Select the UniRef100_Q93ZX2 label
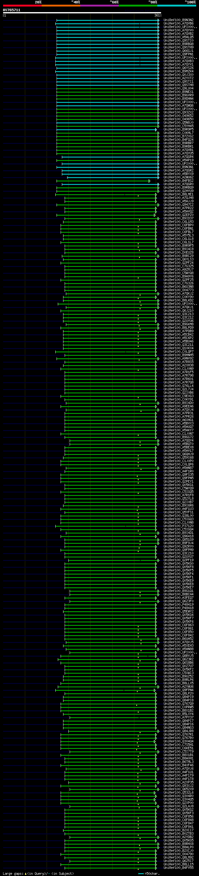199x876 pixels. coord(178,112)
